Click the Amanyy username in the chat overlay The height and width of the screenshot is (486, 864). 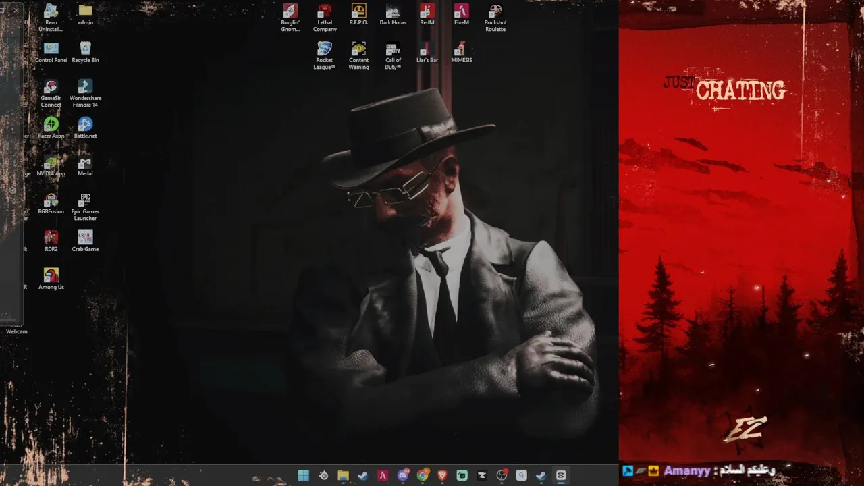pos(686,470)
